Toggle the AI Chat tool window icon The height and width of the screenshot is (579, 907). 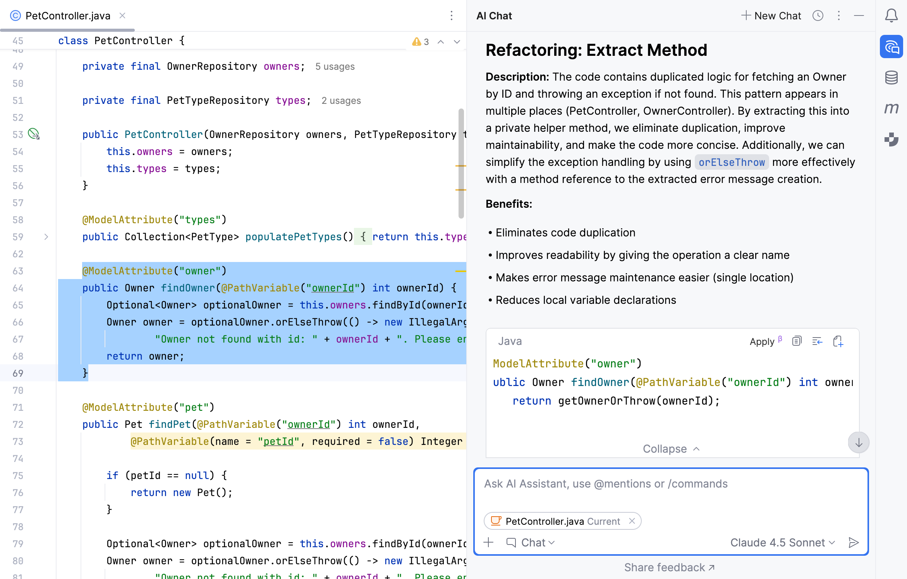(x=891, y=47)
